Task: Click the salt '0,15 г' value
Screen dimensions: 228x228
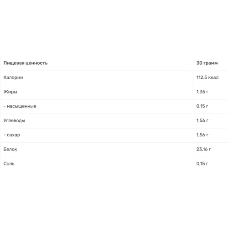Action: tap(202, 163)
